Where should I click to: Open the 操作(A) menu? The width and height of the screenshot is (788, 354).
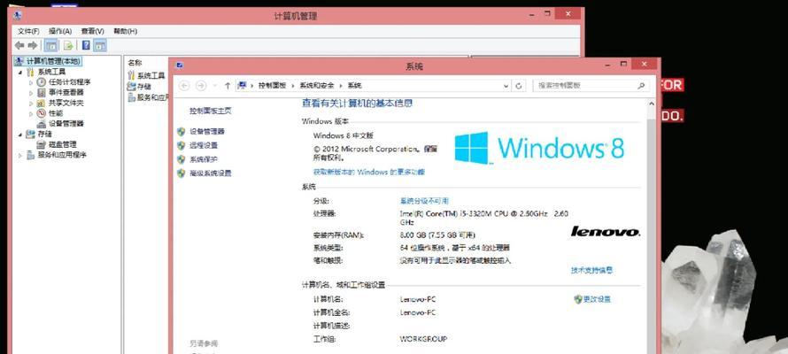click(x=60, y=31)
